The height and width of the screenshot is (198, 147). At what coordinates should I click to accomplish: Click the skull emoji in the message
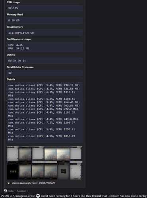[38, 196]
